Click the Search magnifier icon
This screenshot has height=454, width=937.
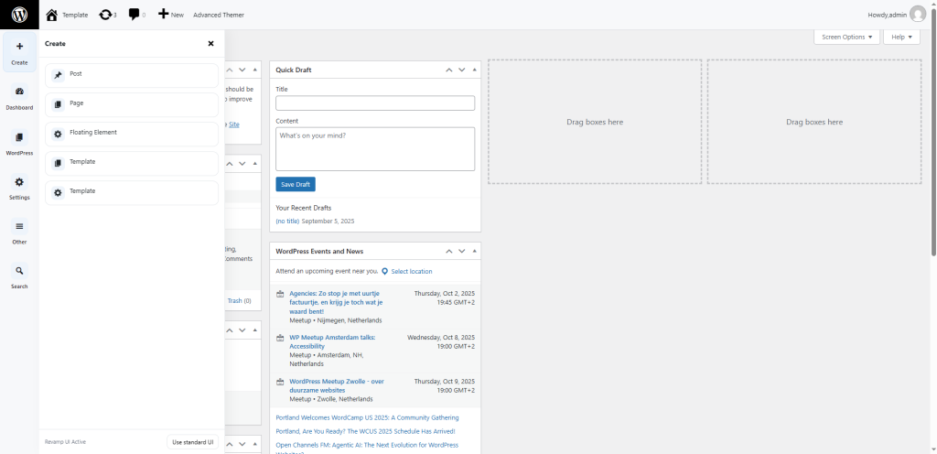coord(19,271)
